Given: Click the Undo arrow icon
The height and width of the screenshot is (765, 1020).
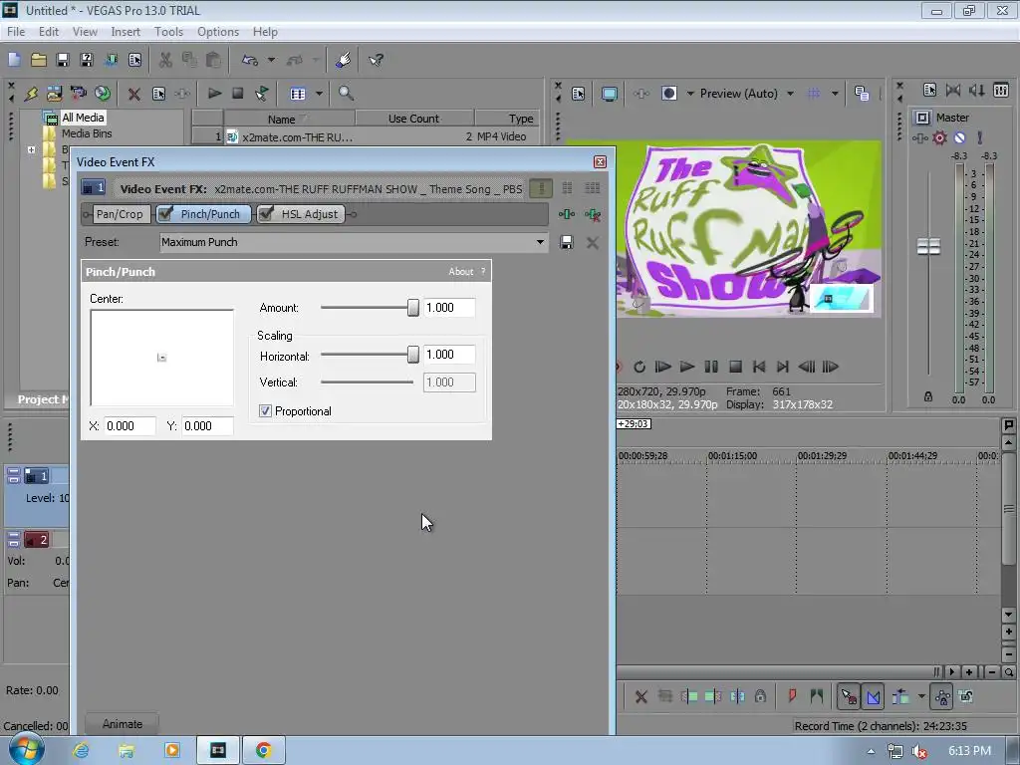Looking at the screenshot, I should click(250, 60).
